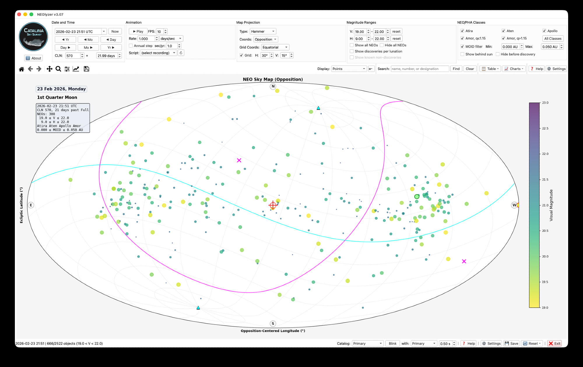
Task: Click the back arrow view icon
Action: (30, 69)
